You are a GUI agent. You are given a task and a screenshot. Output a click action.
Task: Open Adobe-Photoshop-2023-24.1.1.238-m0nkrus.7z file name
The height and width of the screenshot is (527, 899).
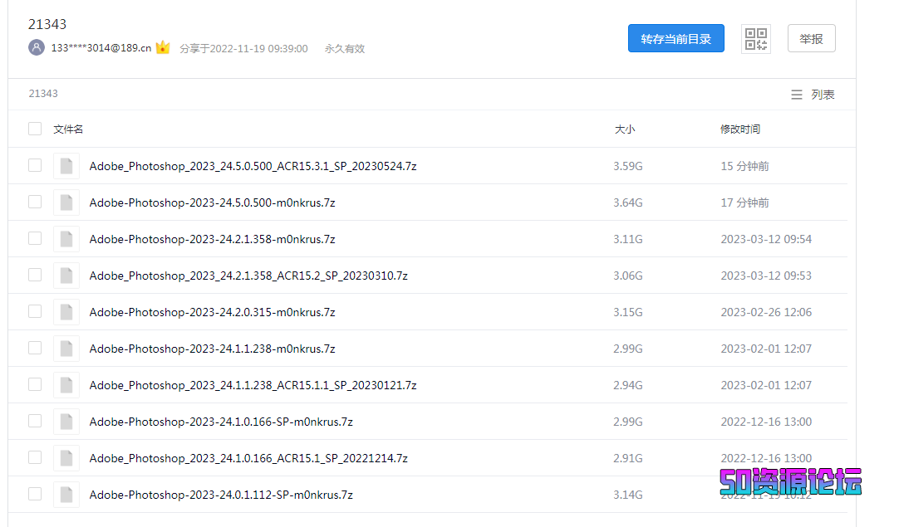[x=212, y=349]
